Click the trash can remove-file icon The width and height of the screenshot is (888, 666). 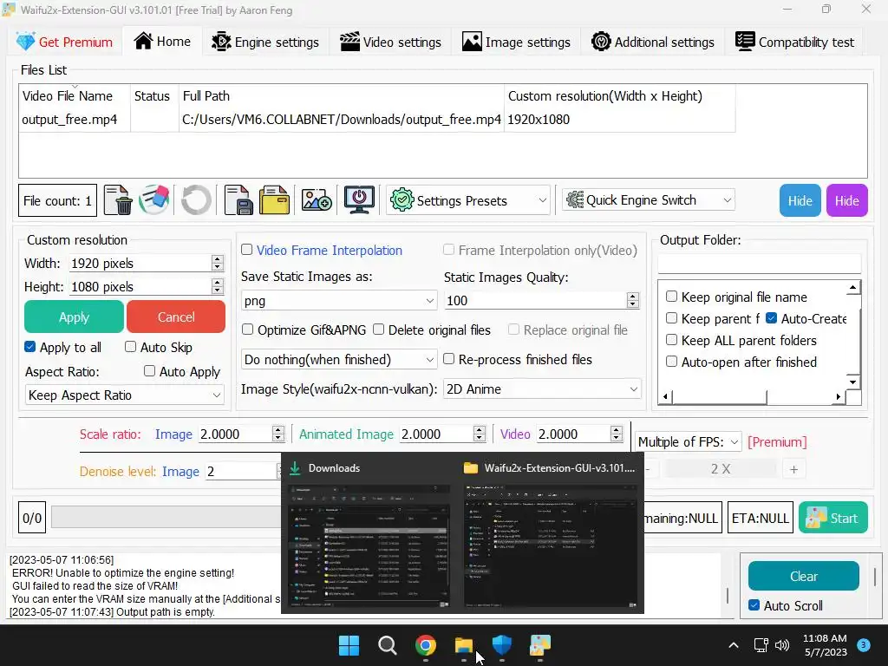click(x=118, y=200)
